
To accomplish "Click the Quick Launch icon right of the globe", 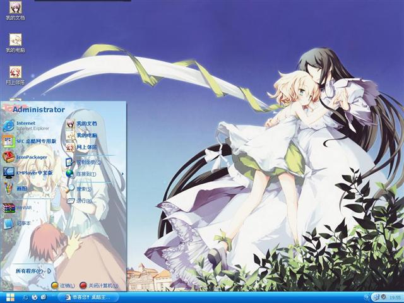I will point(44,297).
